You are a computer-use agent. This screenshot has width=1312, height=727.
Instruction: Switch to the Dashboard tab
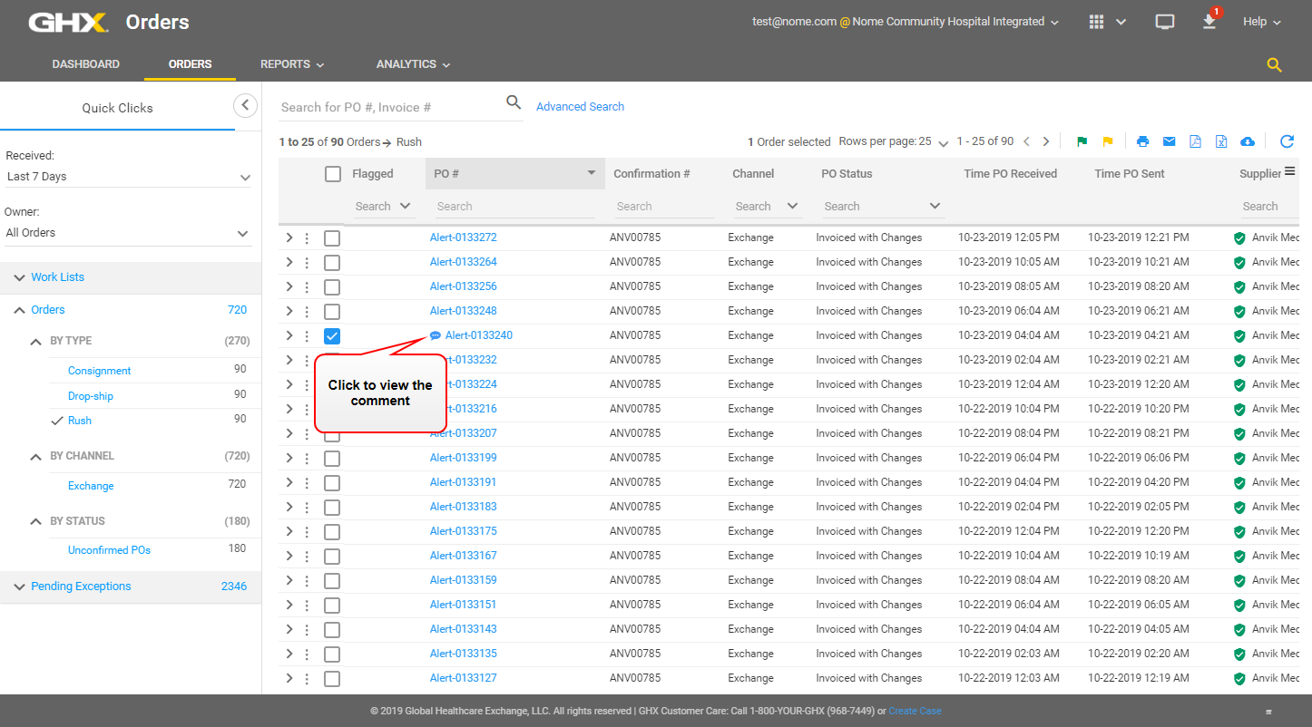pos(86,64)
